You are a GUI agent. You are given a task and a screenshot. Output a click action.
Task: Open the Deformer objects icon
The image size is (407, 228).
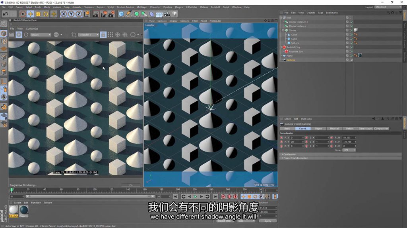tap(151, 14)
